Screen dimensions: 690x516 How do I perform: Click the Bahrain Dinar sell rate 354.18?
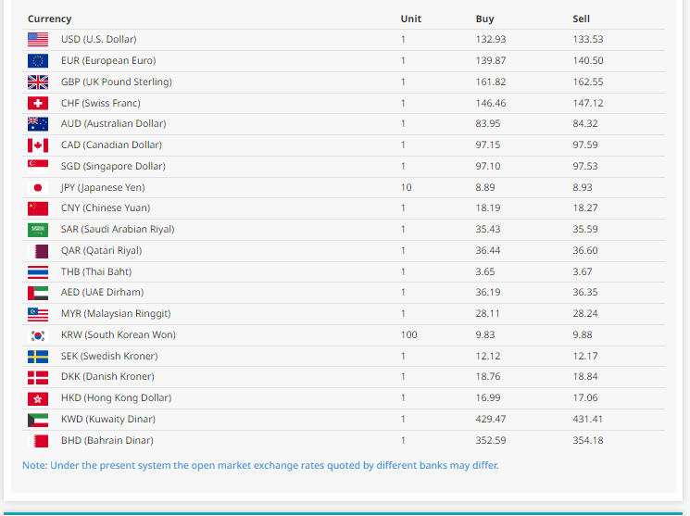(x=587, y=441)
